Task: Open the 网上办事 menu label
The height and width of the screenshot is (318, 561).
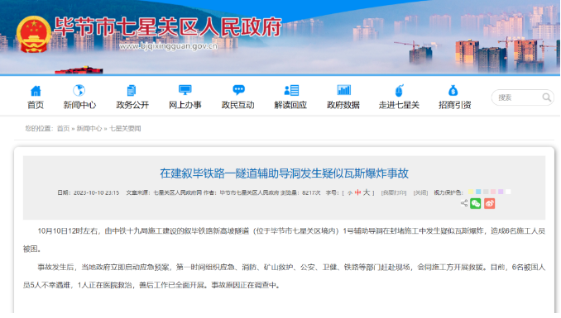Action: tap(185, 105)
